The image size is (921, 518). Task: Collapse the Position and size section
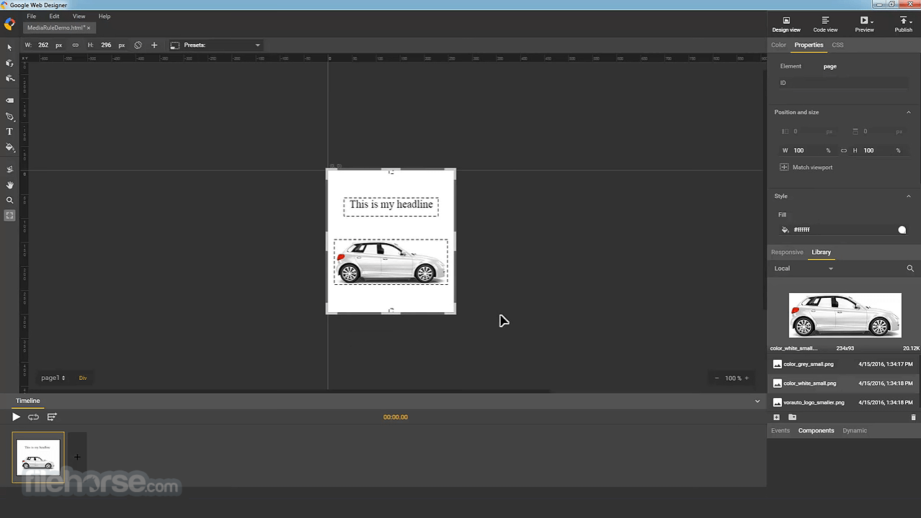[x=908, y=112]
